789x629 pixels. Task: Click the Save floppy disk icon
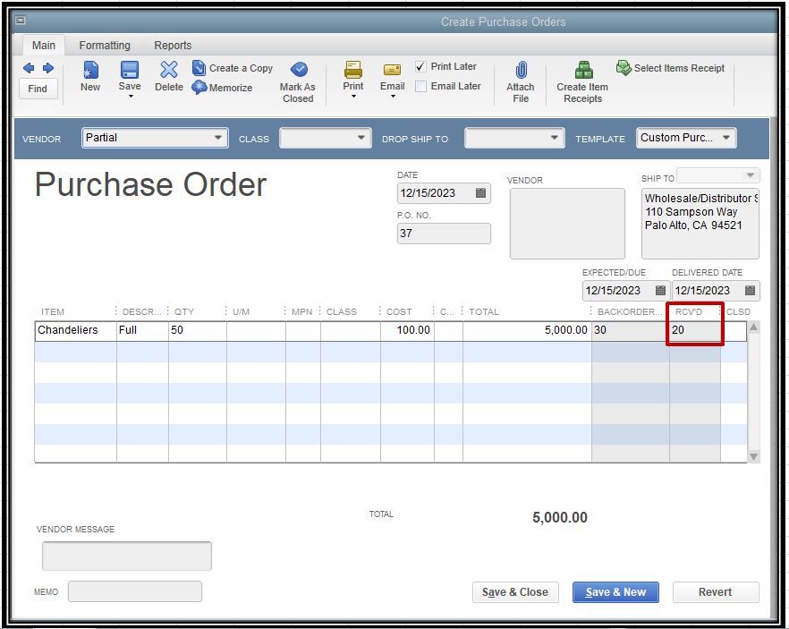(x=130, y=70)
